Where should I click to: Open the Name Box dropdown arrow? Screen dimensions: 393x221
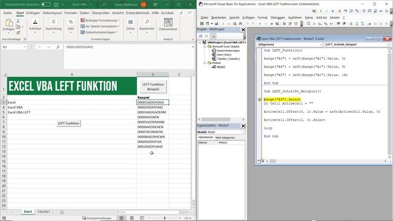click(25, 47)
